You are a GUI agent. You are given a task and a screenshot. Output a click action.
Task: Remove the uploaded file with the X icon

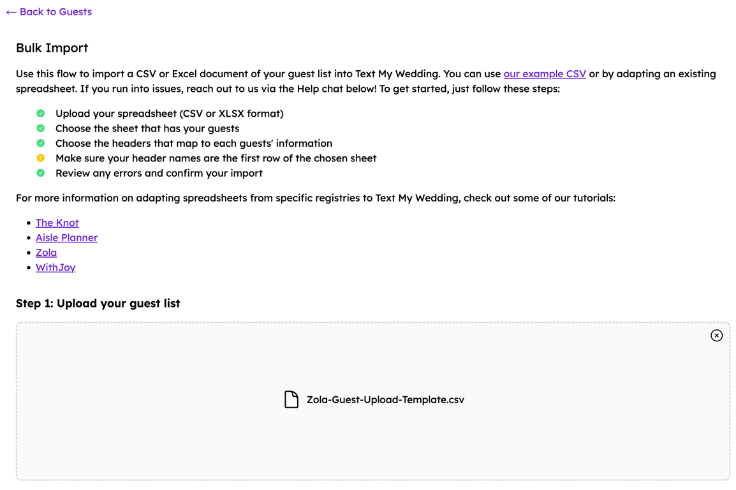(x=716, y=336)
